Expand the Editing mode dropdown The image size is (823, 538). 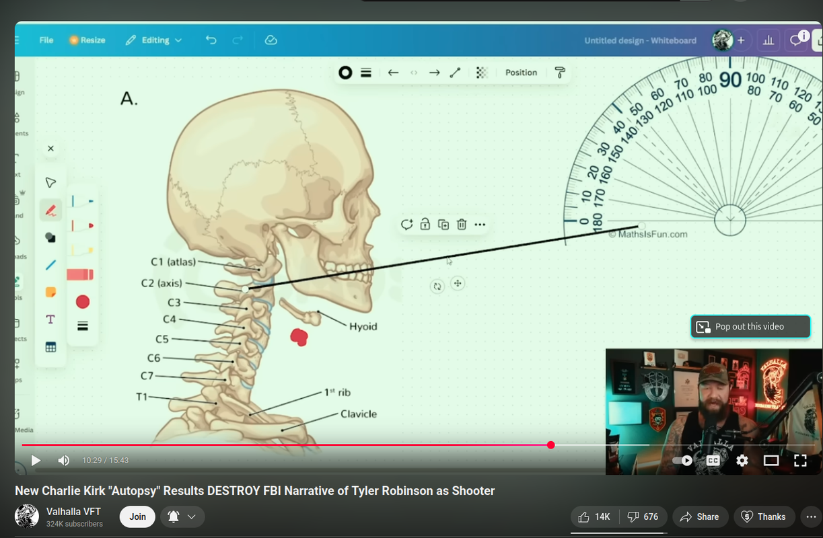click(154, 40)
